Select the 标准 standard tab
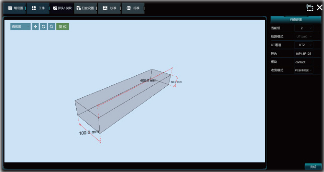 click(x=133, y=8)
